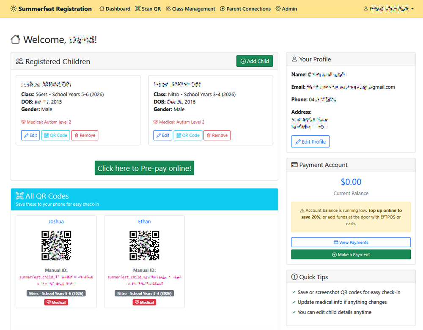Remove the Nitro class child
This screenshot has width=423, height=330.
coord(217,135)
